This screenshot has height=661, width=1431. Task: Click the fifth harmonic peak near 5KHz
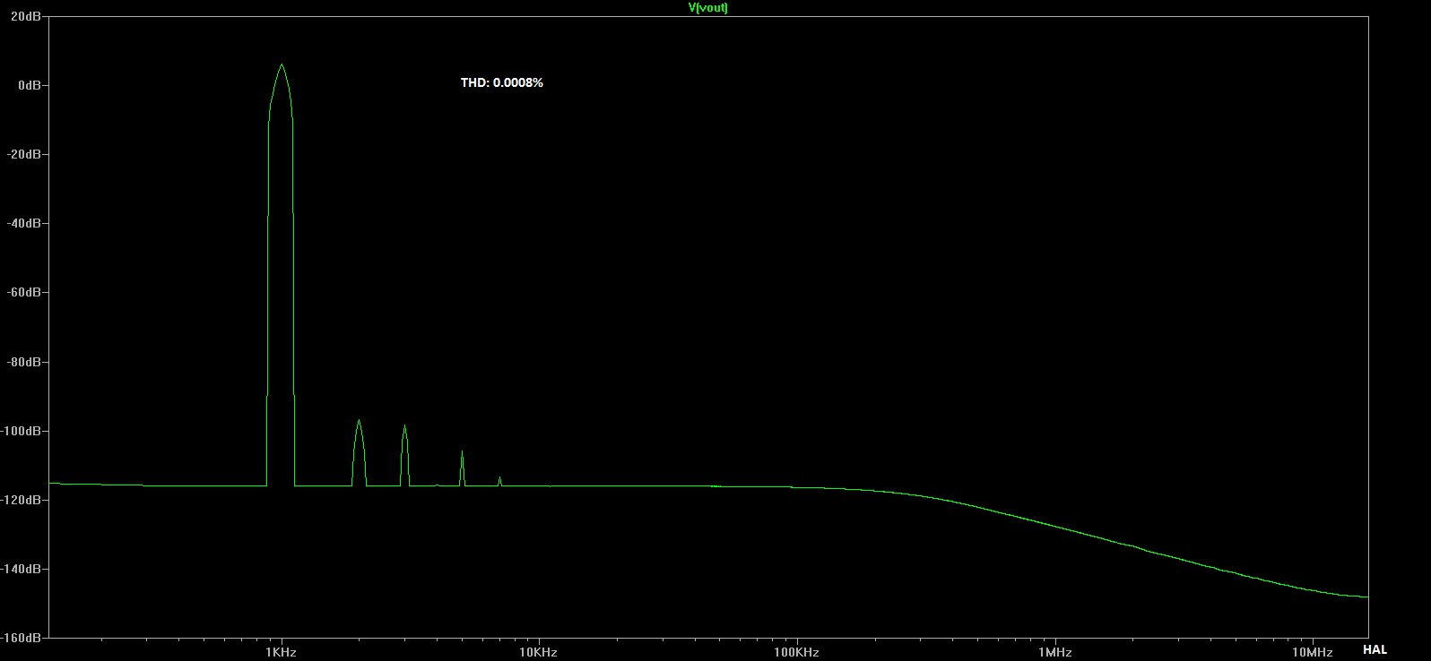click(462, 451)
